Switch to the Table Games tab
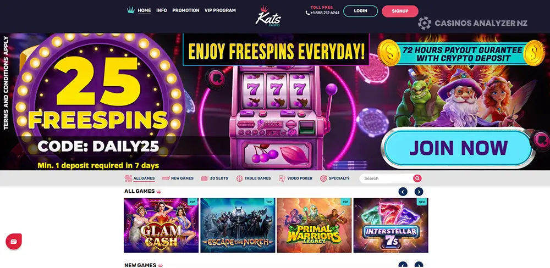Screen dimensions: 550x268 (x=253, y=178)
